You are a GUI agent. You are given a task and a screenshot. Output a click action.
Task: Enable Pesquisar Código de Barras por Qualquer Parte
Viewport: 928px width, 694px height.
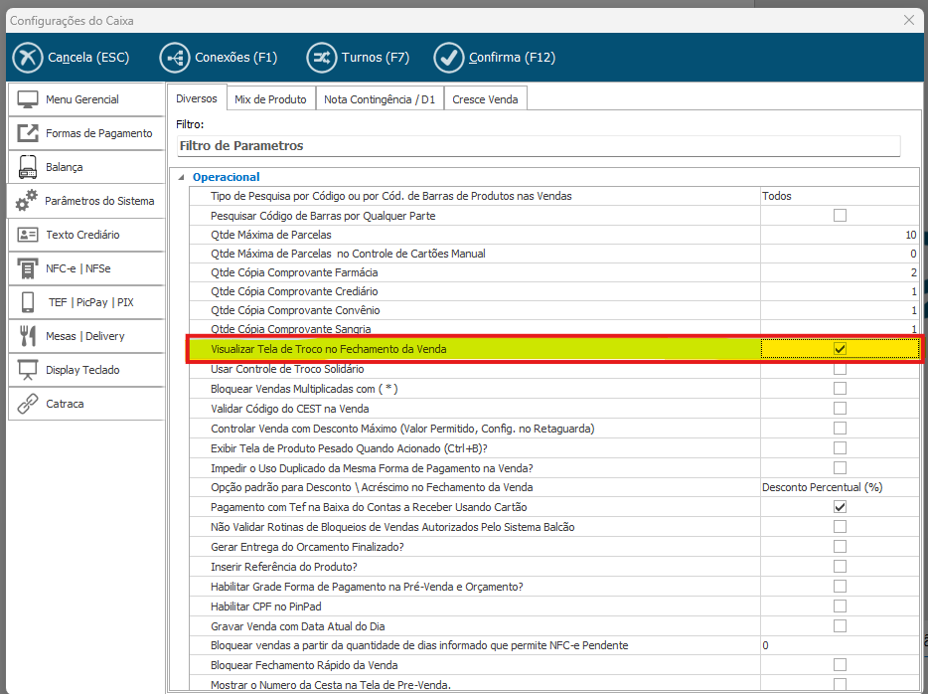click(840, 215)
